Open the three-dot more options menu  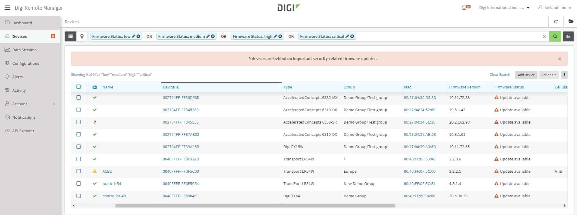pos(564,75)
